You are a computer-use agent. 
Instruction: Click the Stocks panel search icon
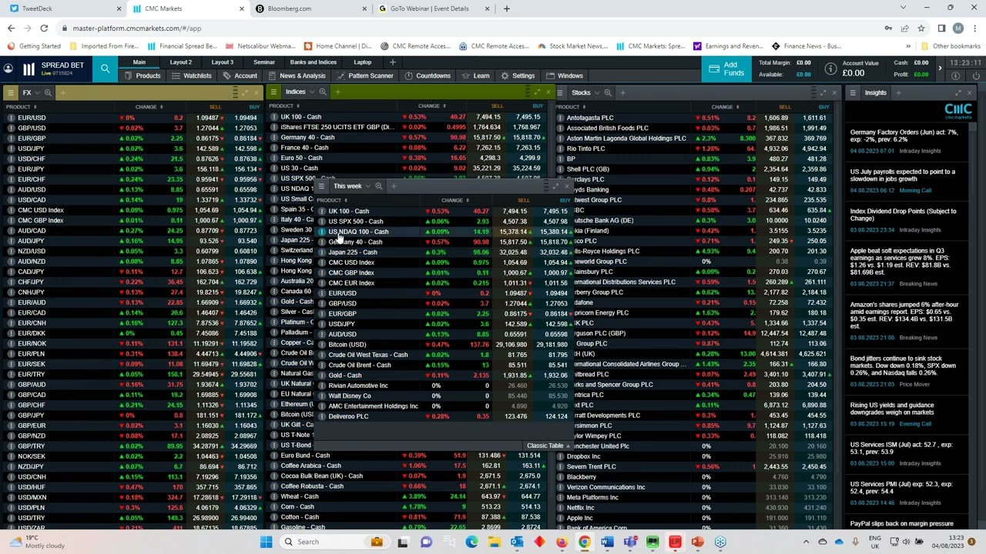[x=608, y=92]
